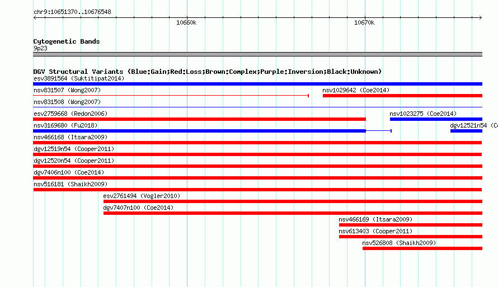Viewport: 498px width, 287px height.
Task: Click the chr9:10651370..10676548 region label
Action: click(72, 12)
